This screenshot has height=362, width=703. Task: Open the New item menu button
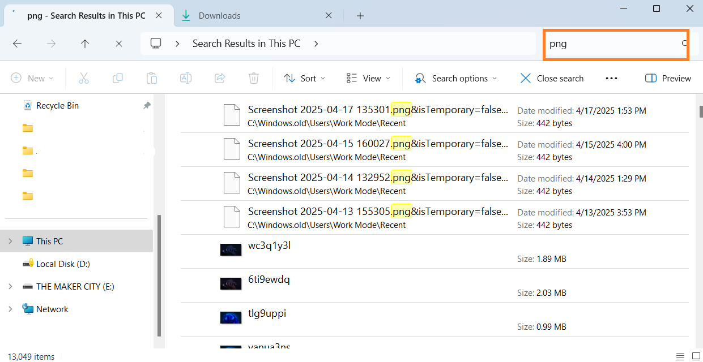coord(32,78)
